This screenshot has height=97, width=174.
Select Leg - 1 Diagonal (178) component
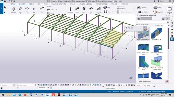pos(143,63)
